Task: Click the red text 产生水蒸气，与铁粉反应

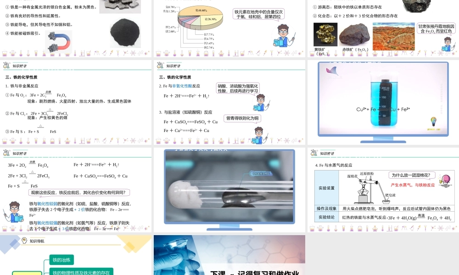Action: tap(413, 185)
